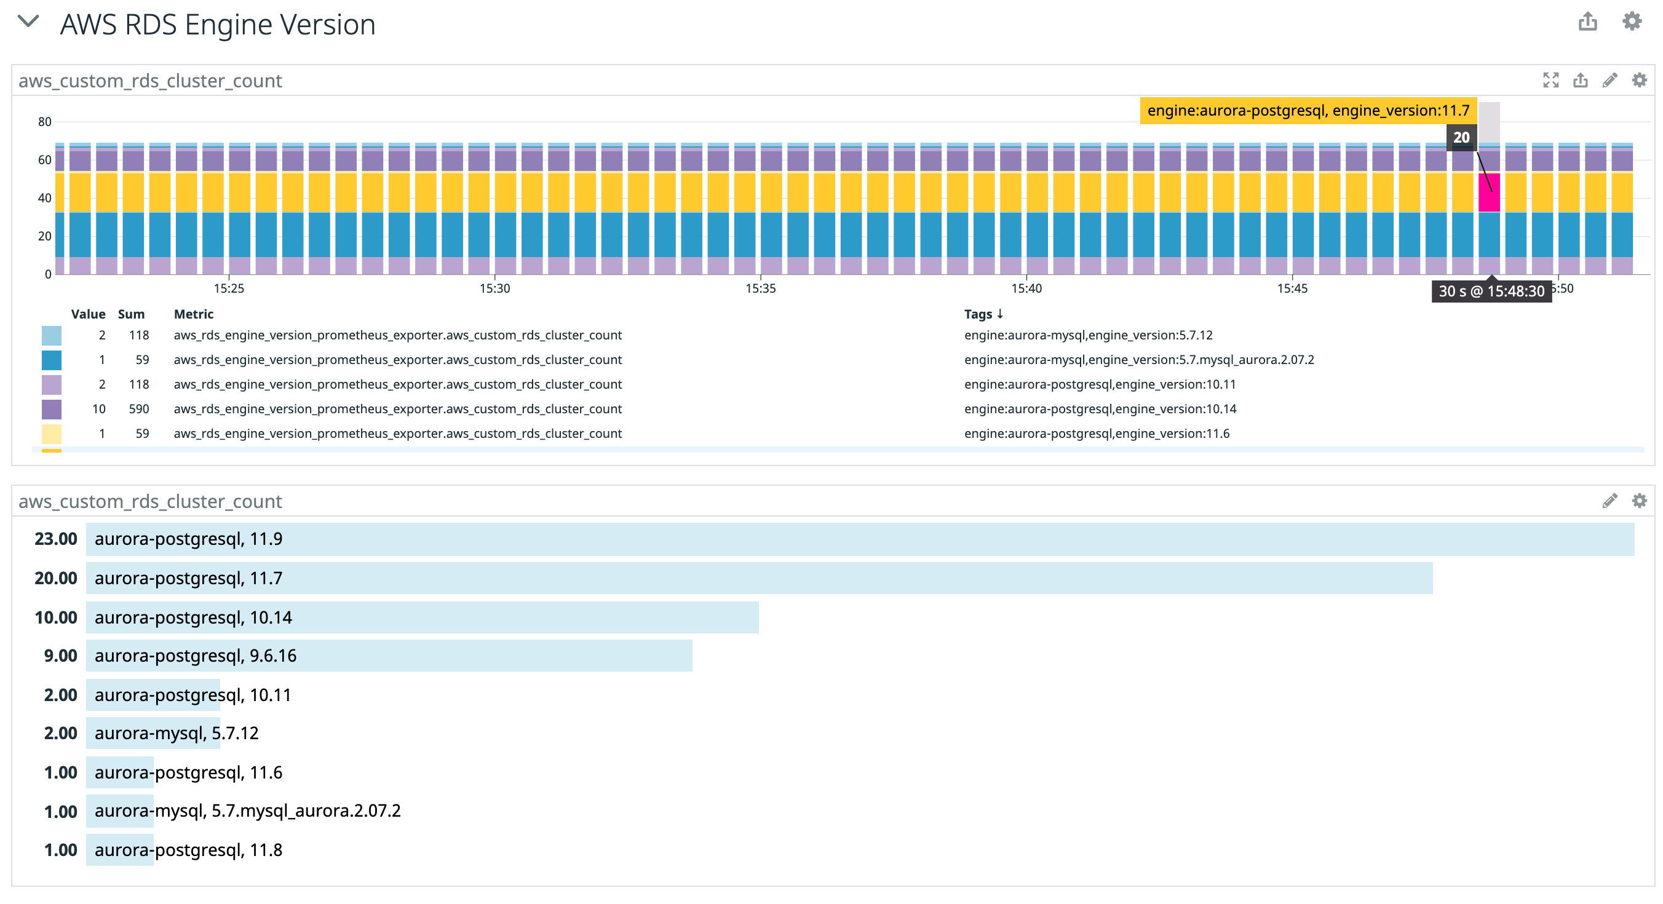The width and height of the screenshot is (1663, 904).
Task: Toggle the pale yellow engine_version 11.6 series swatch
Action: coord(52,434)
